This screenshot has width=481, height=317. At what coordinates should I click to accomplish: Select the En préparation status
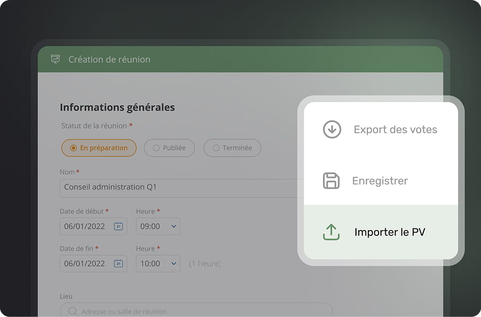point(99,148)
